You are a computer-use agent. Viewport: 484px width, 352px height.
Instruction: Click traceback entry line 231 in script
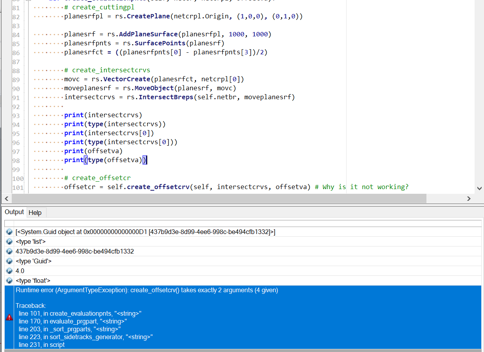[42, 345]
